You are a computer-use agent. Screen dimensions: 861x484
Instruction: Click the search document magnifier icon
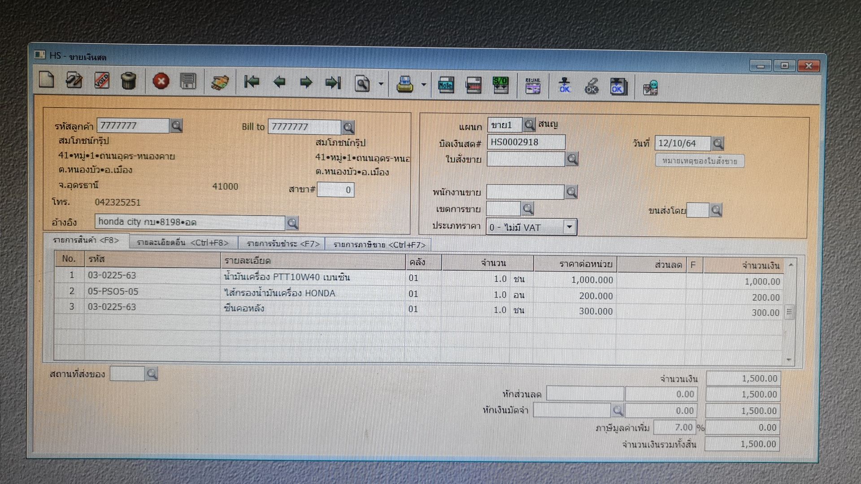point(362,84)
